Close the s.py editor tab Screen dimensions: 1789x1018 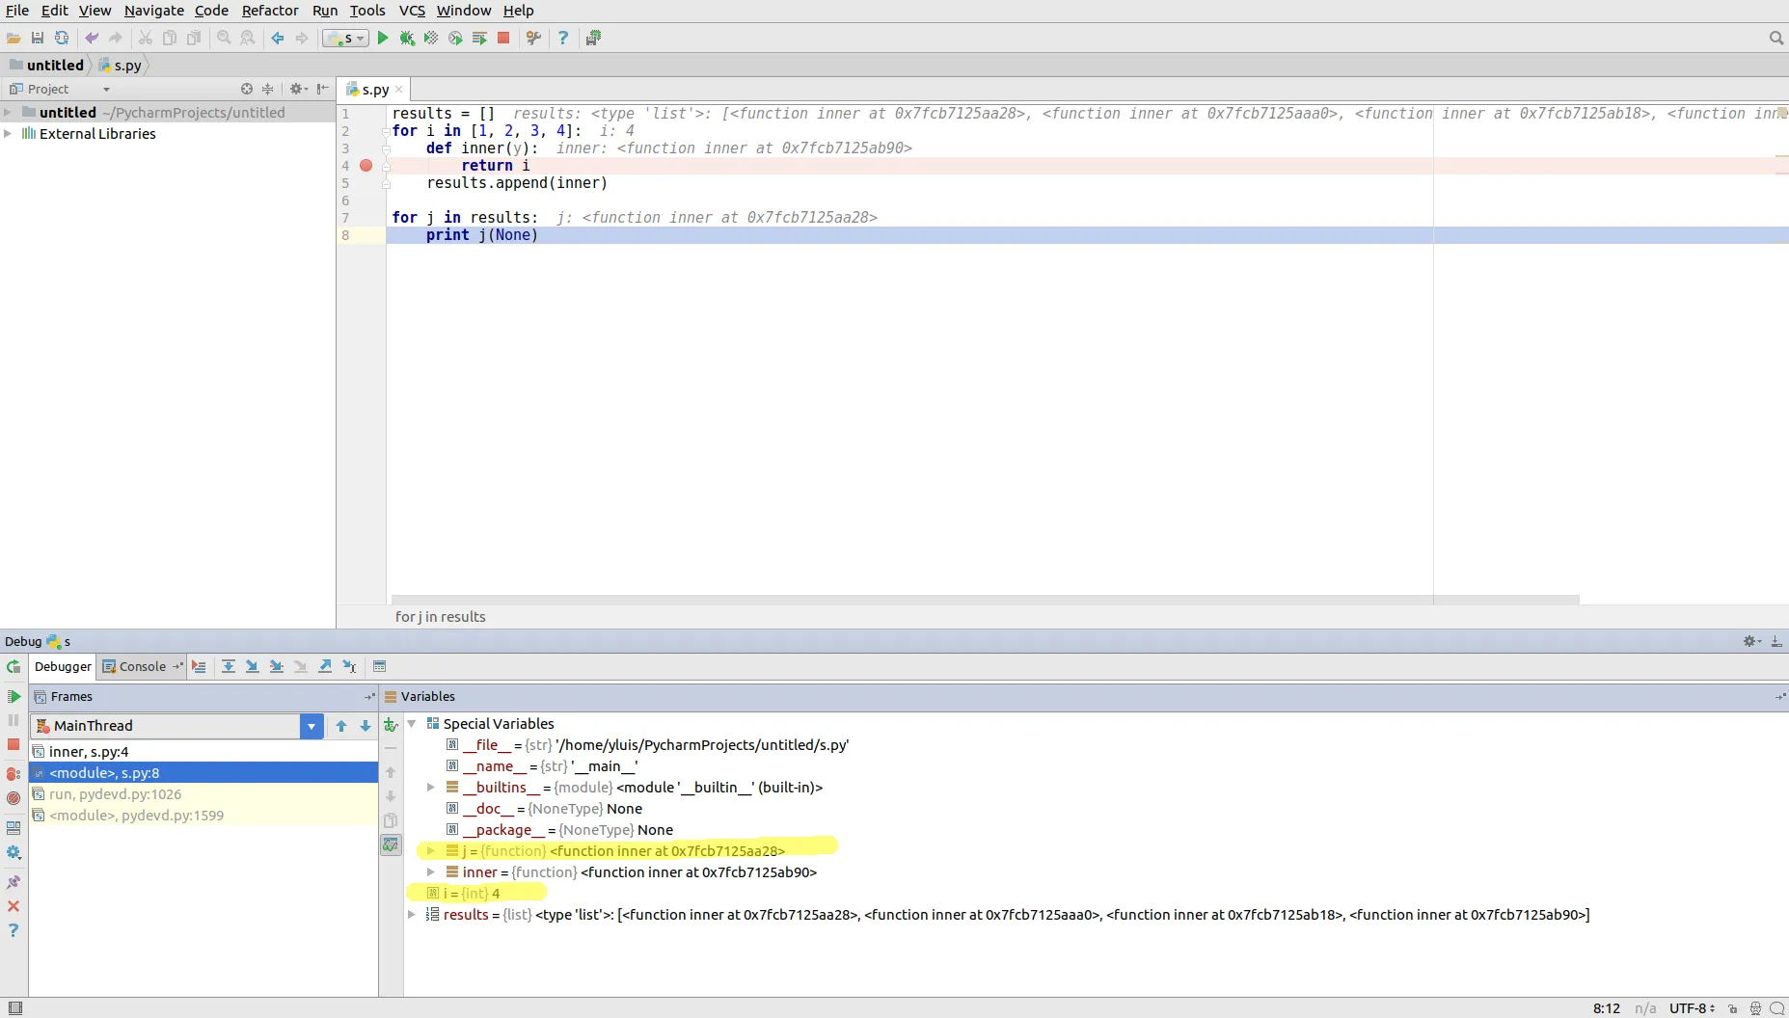[399, 90]
